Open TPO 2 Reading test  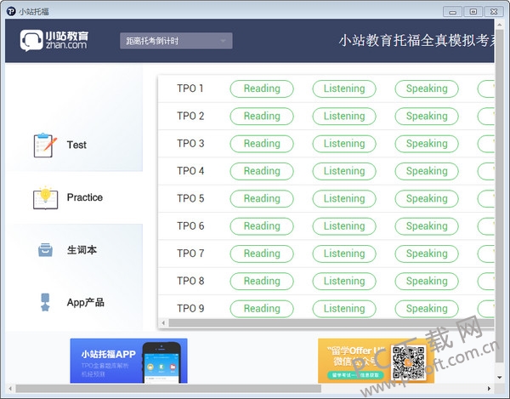pyautogui.click(x=262, y=117)
